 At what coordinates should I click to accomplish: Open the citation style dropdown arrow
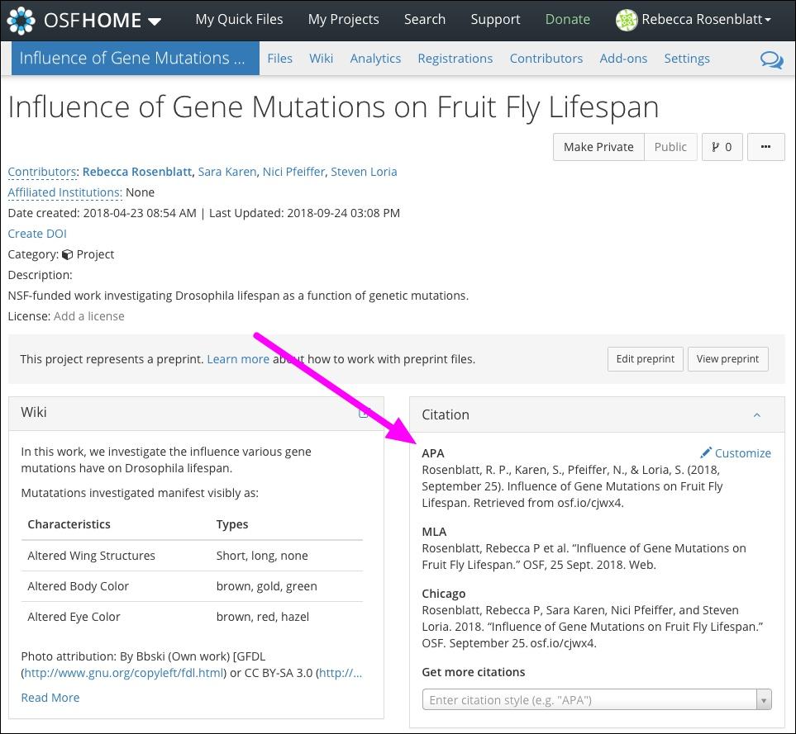click(x=764, y=700)
